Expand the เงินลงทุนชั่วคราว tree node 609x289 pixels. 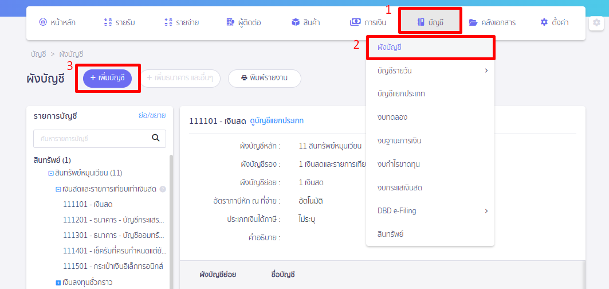(x=58, y=282)
